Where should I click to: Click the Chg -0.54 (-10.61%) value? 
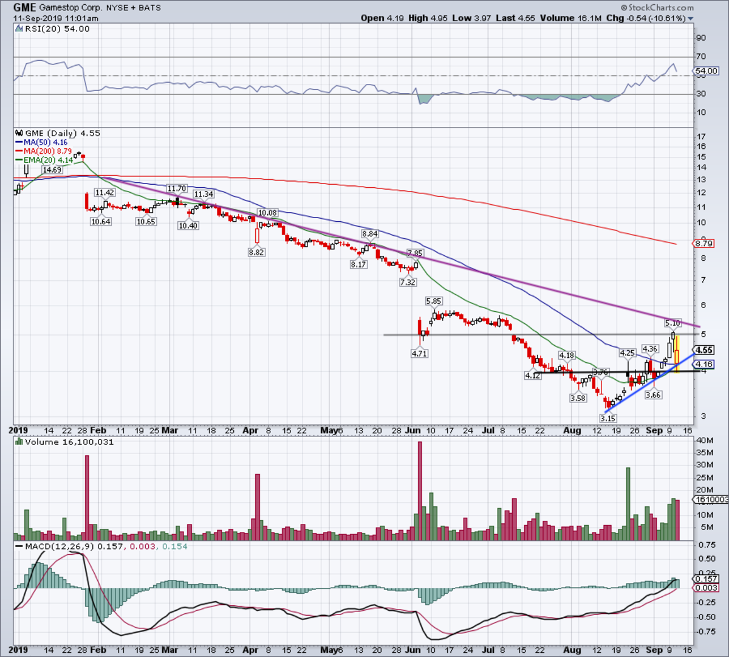pyautogui.click(x=646, y=18)
